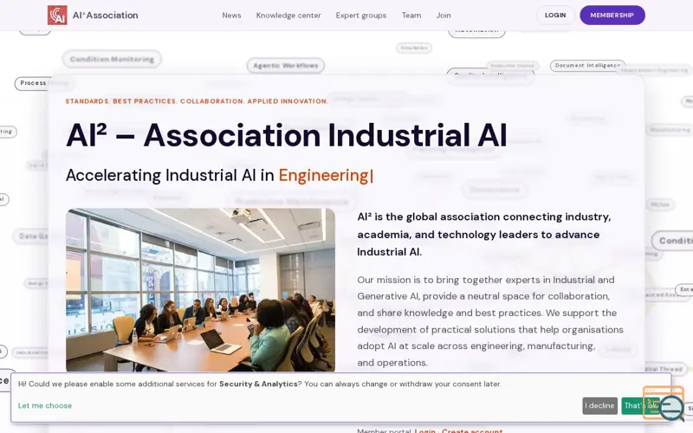Image resolution: width=693 pixels, height=433 pixels.
Task: Click the tagline STANDARDS. BEST PRACTICES. COLLABORATION.
Action: (x=197, y=101)
